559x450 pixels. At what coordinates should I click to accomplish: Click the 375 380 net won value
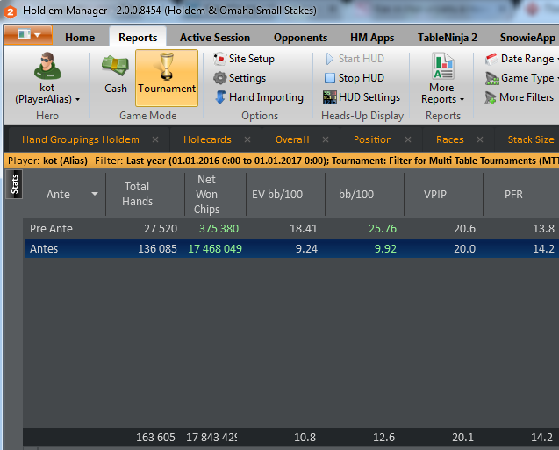tap(219, 229)
